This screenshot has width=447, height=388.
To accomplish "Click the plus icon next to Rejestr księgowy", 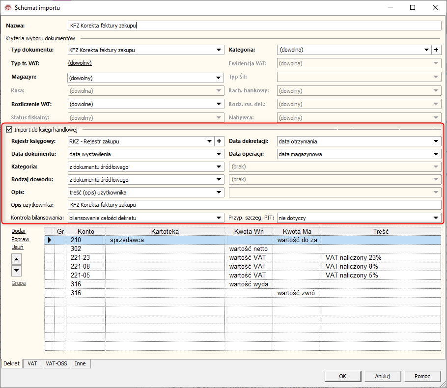I will pos(219,141).
